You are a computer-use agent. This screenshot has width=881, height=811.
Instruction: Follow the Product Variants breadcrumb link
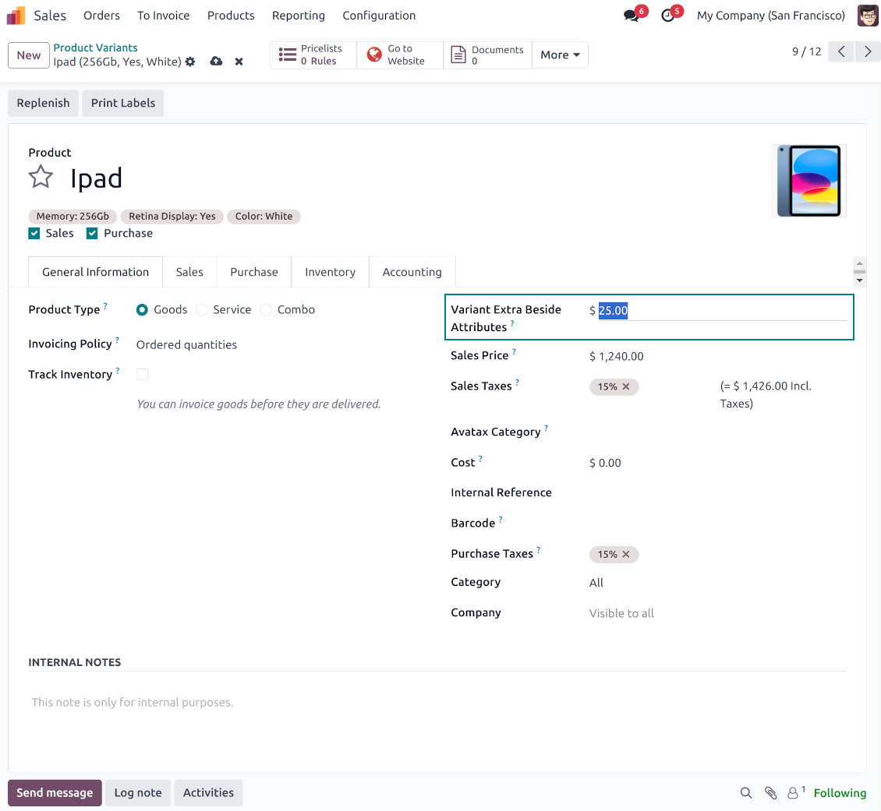tap(96, 48)
